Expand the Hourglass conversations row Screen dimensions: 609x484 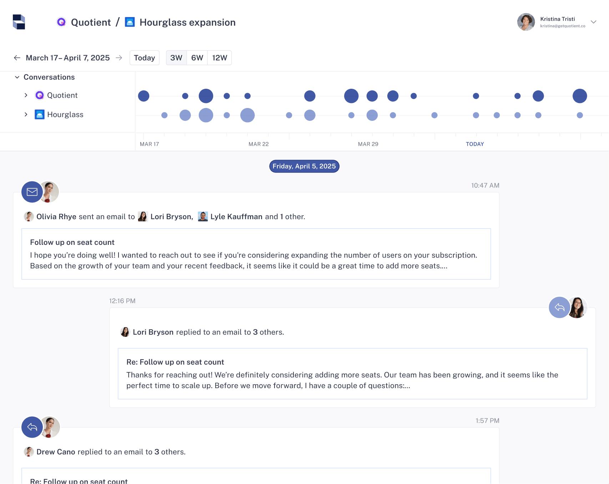tap(26, 114)
